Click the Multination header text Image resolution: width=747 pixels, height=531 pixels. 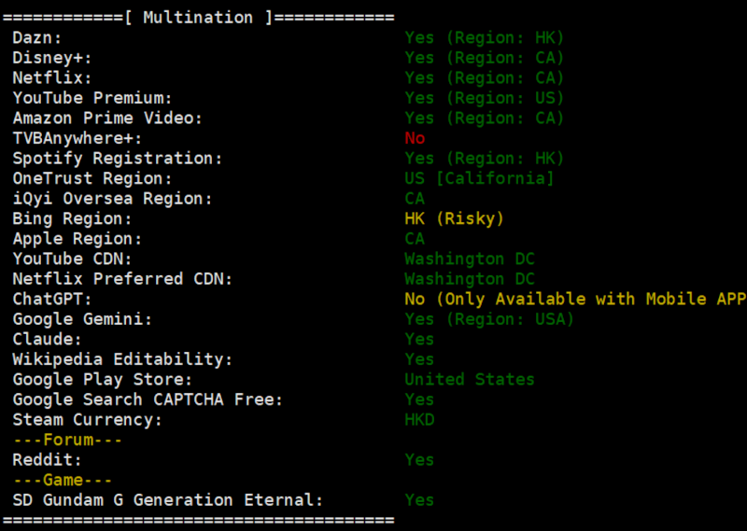[x=198, y=18]
